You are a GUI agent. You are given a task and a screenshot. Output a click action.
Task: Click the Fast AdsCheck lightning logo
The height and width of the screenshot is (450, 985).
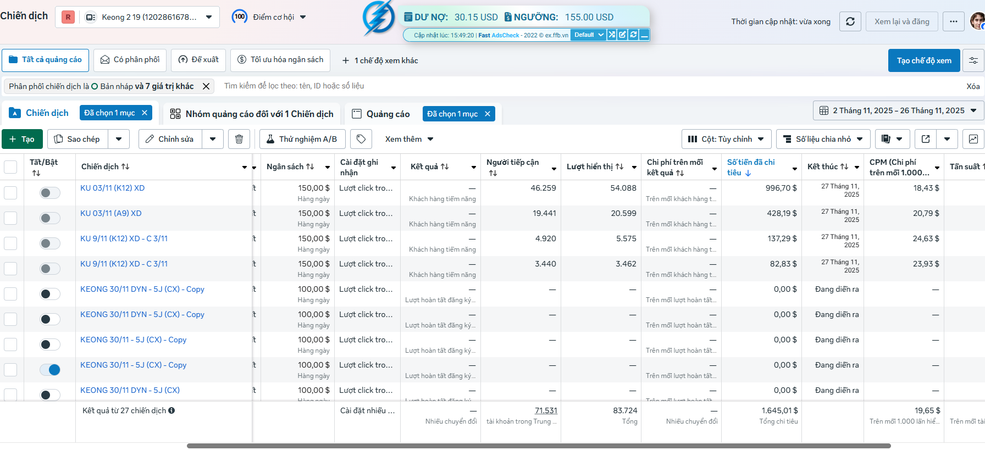[379, 17]
